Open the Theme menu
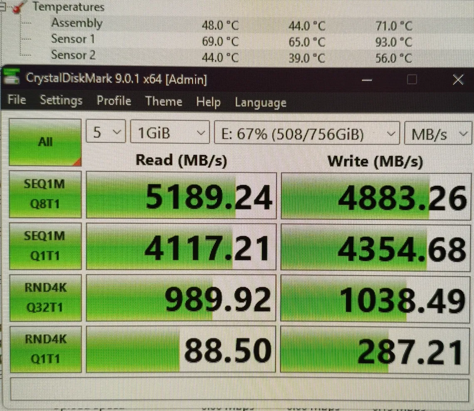This screenshot has height=411, width=474. pyautogui.click(x=164, y=102)
